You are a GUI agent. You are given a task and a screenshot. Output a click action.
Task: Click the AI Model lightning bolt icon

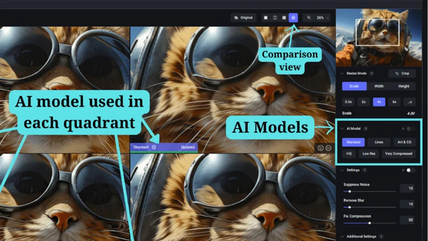coord(403,129)
